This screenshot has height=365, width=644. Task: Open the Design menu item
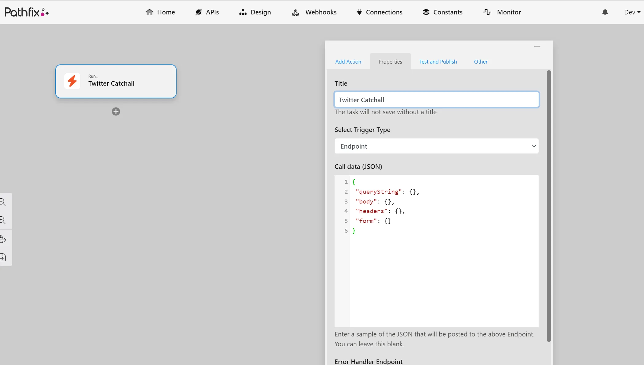(255, 12)
